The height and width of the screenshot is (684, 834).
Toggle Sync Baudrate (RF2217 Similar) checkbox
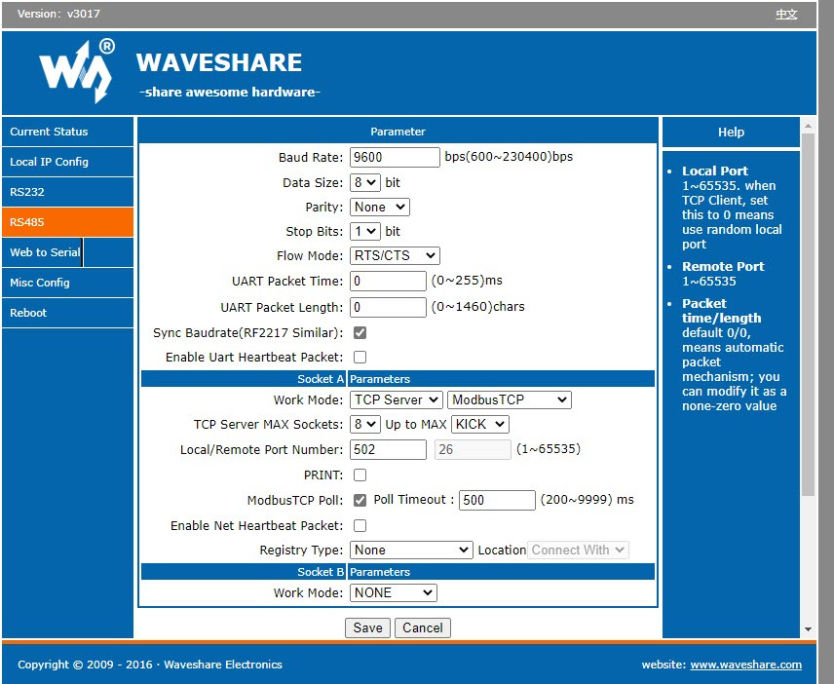360,333
